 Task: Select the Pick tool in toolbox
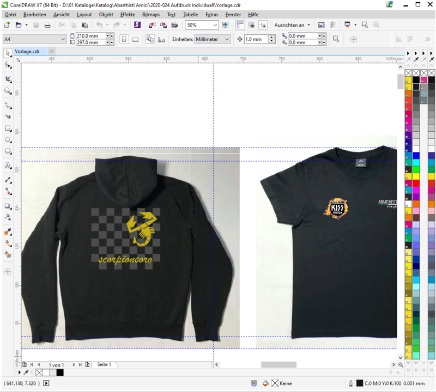click(8, 53)
